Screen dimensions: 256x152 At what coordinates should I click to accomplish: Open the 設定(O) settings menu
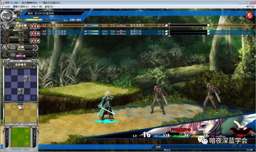pyautogui.click(x=49, y=6)
